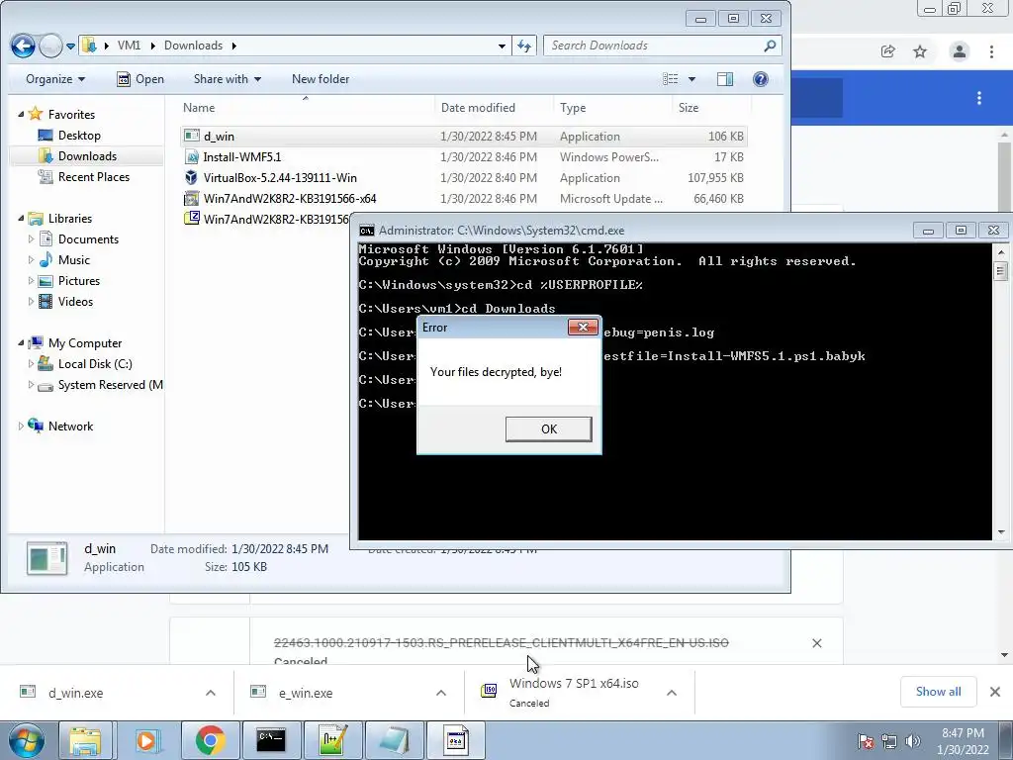The width and height of the screenshot is (1013, 760).
Task: Open Chrome from the taskbar
Action: tap(211, 740)
